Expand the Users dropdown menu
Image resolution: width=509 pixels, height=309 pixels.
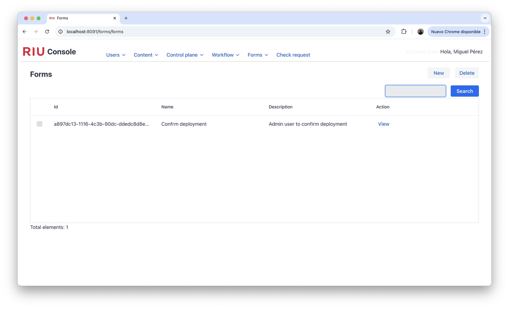pos(116,55)
